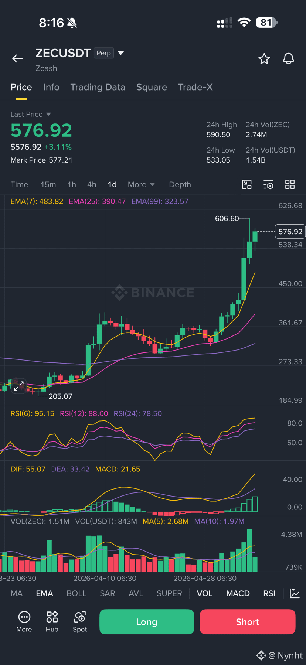
Task: Open chart settings icon
Action: [x=268, y=184]
